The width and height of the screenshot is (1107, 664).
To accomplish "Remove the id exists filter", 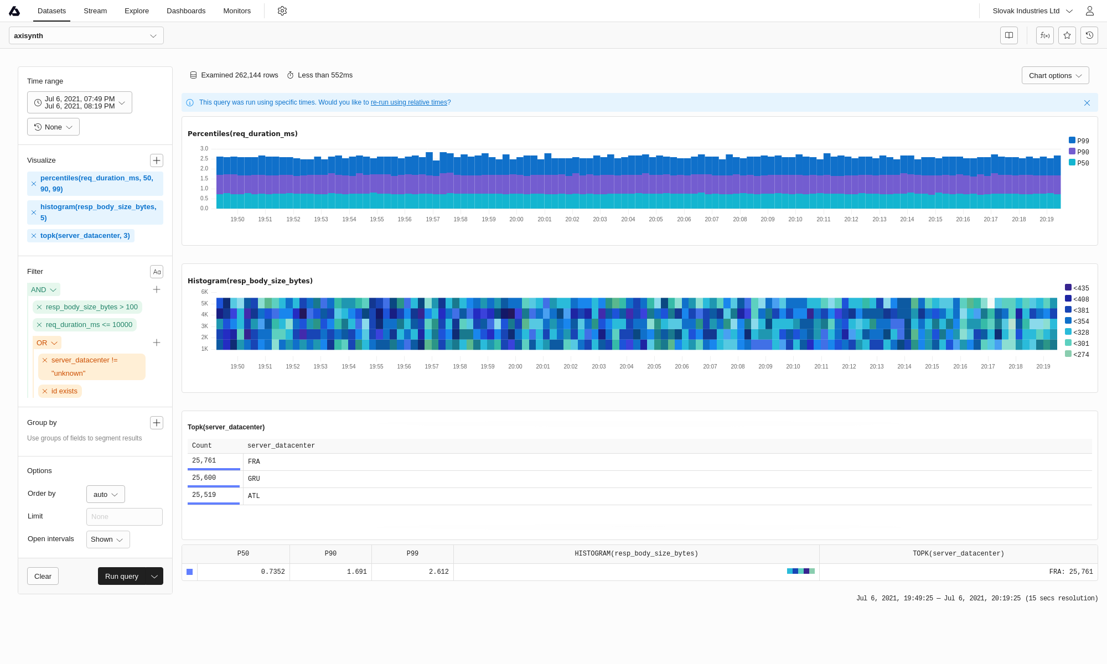I will point(45,391).
